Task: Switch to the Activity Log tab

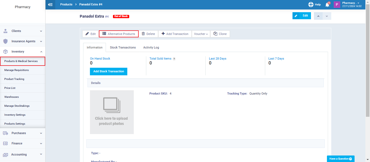Action: (151, 47)
